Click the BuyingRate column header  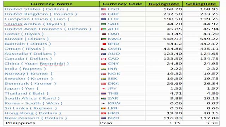(x=164, y=4)
